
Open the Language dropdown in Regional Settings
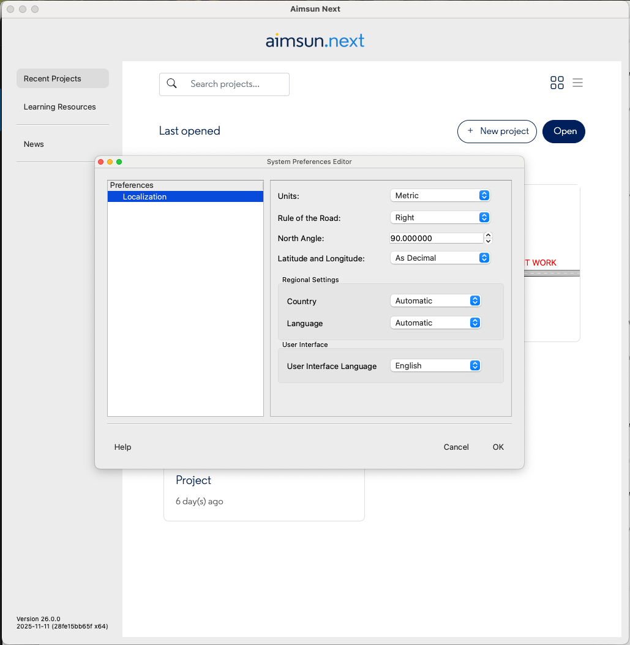coord(435,323)
